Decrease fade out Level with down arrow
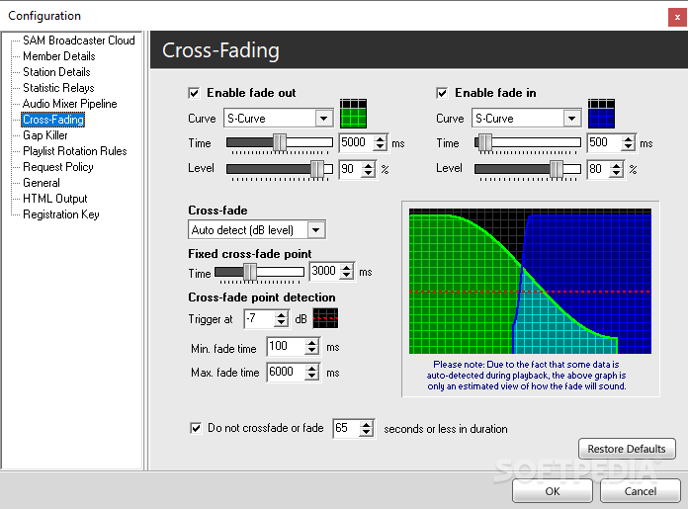 369,173
